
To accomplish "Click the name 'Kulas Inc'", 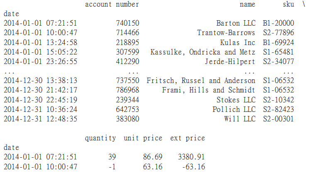I will (x=238, y=43).
